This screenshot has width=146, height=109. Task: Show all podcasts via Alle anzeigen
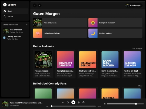point(137,49)
